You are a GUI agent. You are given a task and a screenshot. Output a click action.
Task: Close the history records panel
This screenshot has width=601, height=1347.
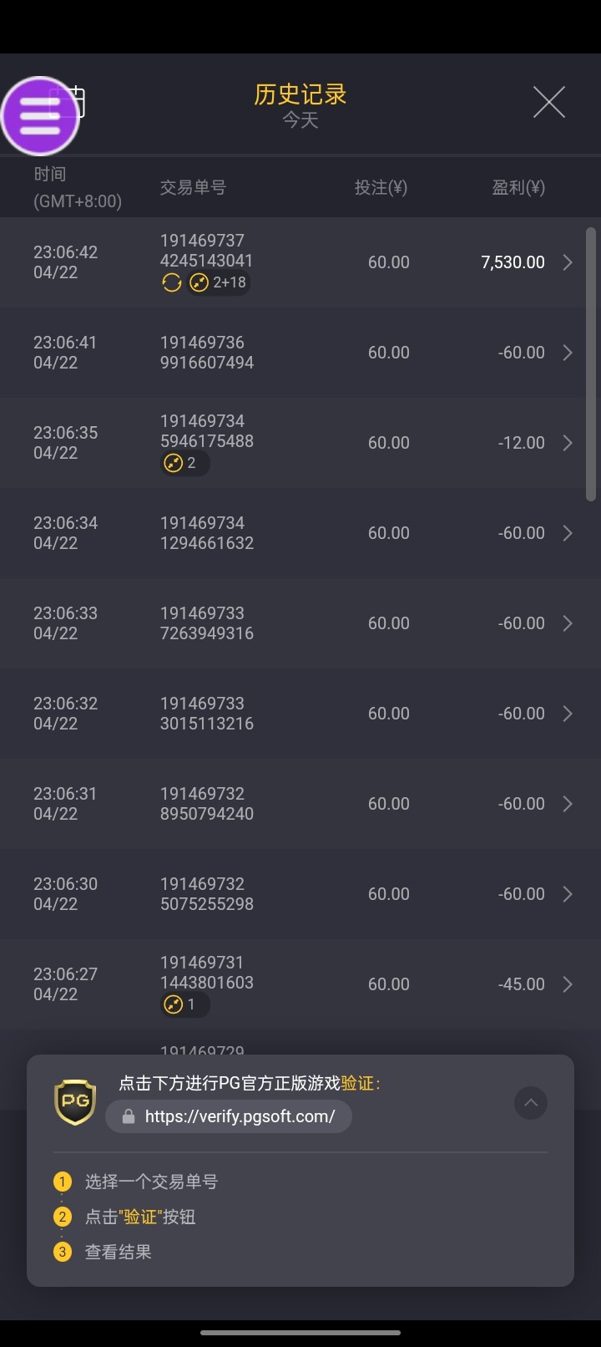548,103
